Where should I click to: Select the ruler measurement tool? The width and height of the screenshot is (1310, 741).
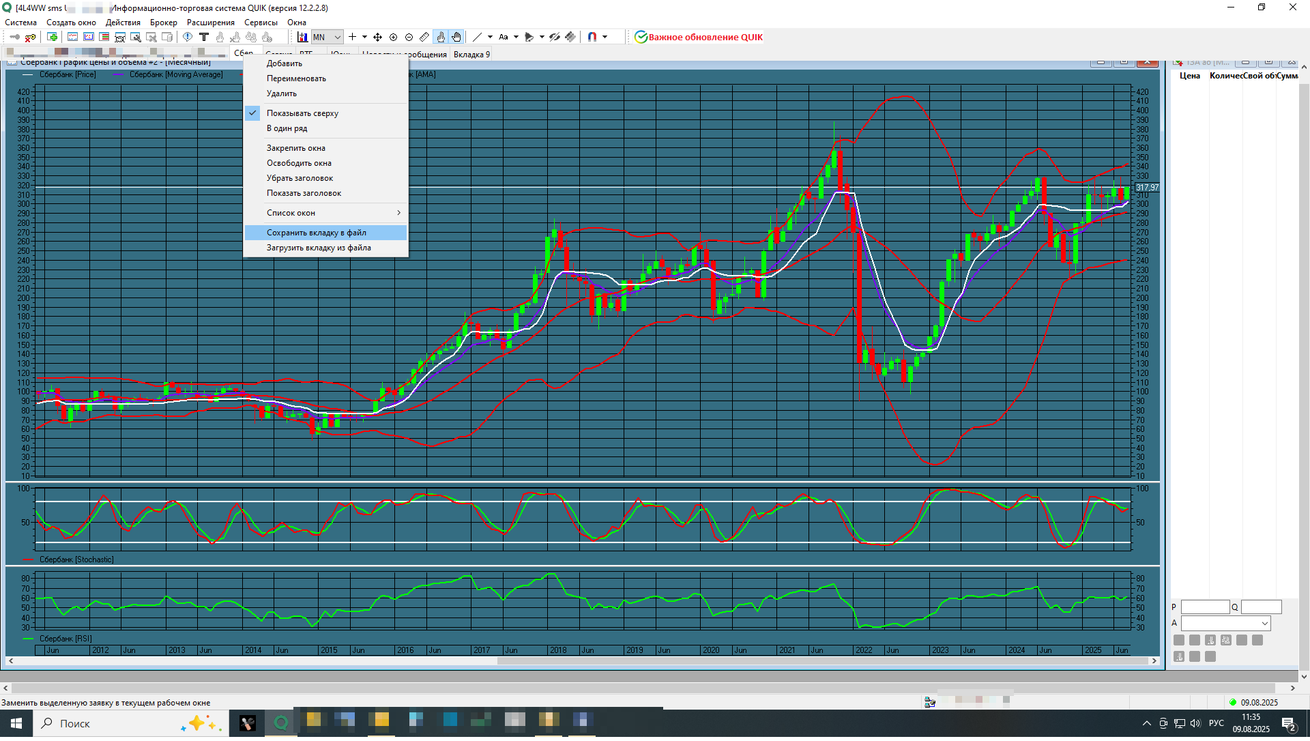424,38
